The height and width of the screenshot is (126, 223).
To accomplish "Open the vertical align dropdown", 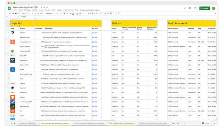I will pos(93,14).
